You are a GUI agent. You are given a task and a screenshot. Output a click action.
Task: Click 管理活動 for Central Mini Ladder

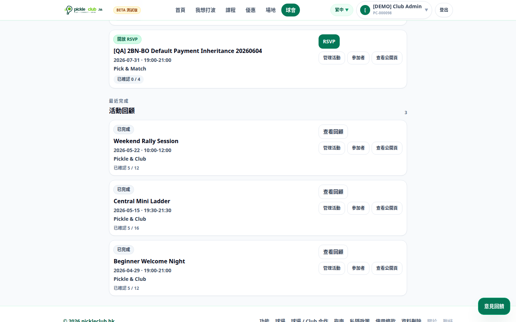[332, 208]
